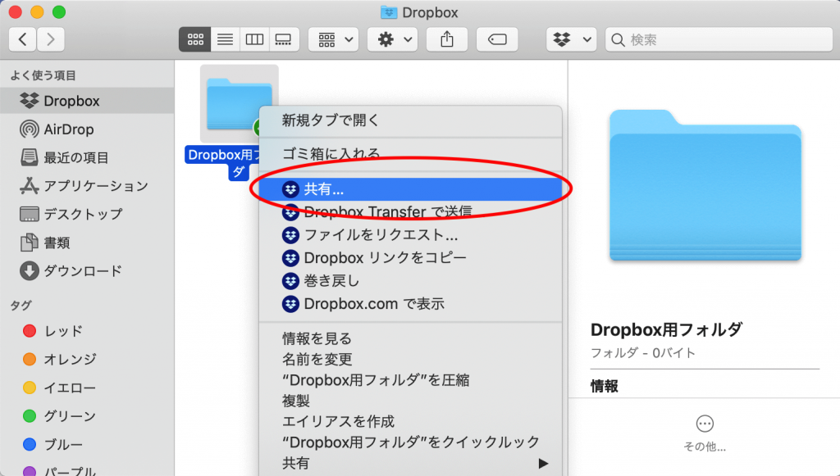Choose "Dropbox用フォルダ"を圧縮 menu item

[410, 380]
